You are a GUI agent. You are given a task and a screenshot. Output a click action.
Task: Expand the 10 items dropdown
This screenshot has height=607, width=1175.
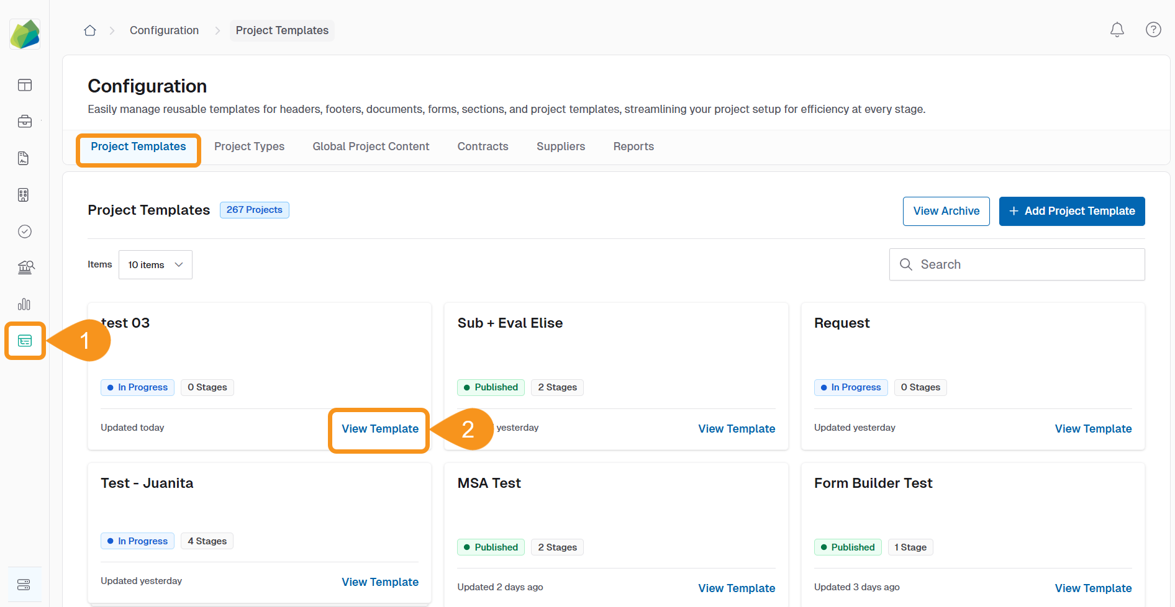click(x=155, y=264)
